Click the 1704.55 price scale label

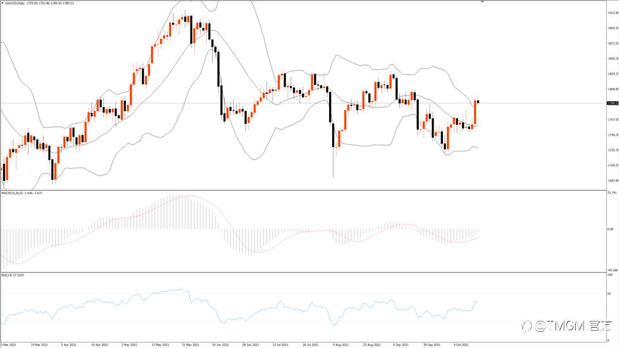[613, 165]
